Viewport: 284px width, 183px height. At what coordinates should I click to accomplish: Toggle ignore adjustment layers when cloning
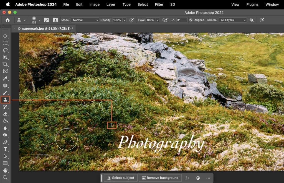(252, 20)
